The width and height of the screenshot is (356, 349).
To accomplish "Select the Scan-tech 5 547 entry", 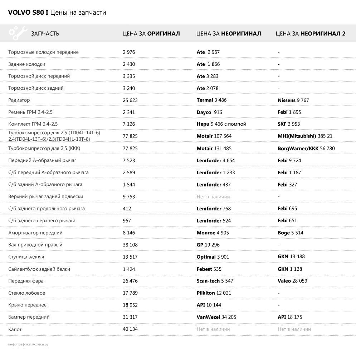I will tap(215, 281).
